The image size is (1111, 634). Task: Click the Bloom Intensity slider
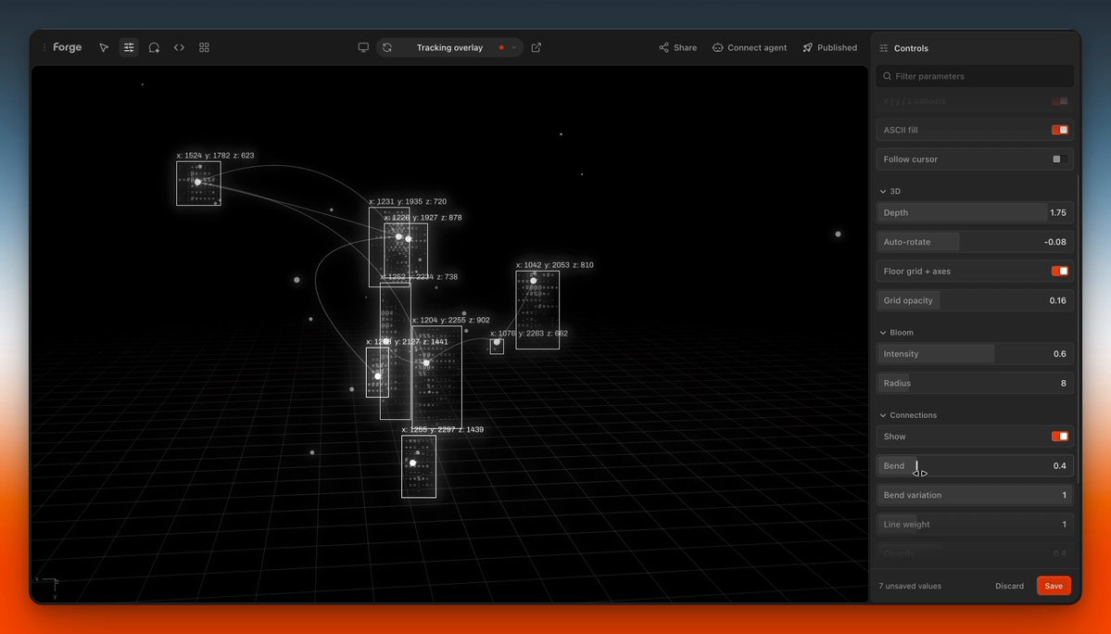pyautogui.click(x=975, y=353)
